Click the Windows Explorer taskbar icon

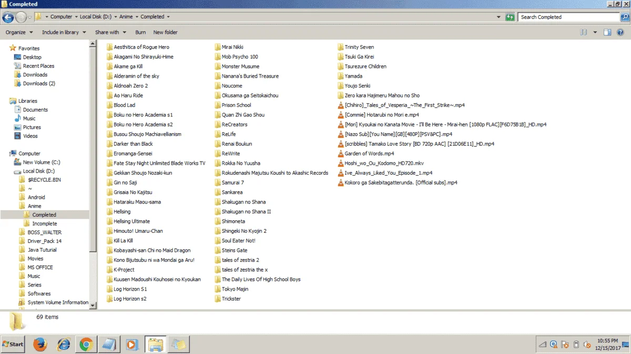(x=156, y=345)
